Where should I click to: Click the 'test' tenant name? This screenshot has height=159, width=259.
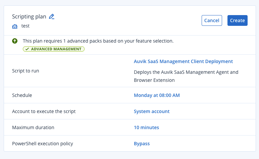(25, 26)
